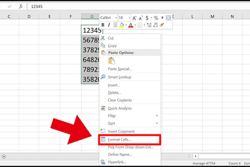Click Bold in the mini toolbar
Image resolution: width=250 pixels, height=167 pixels.
(x=103, y=25)
